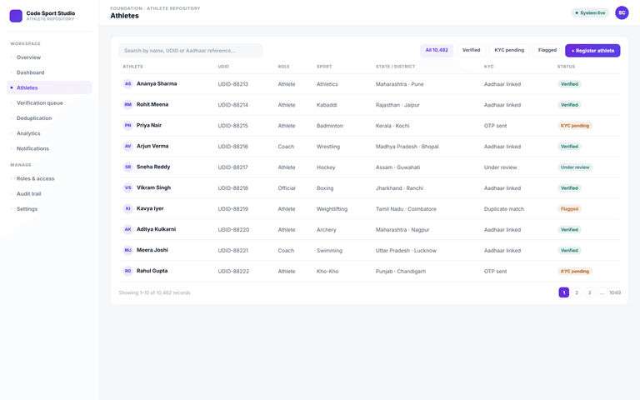
Task: Filter by Verified athletes
Action: [x=471, y=50]
